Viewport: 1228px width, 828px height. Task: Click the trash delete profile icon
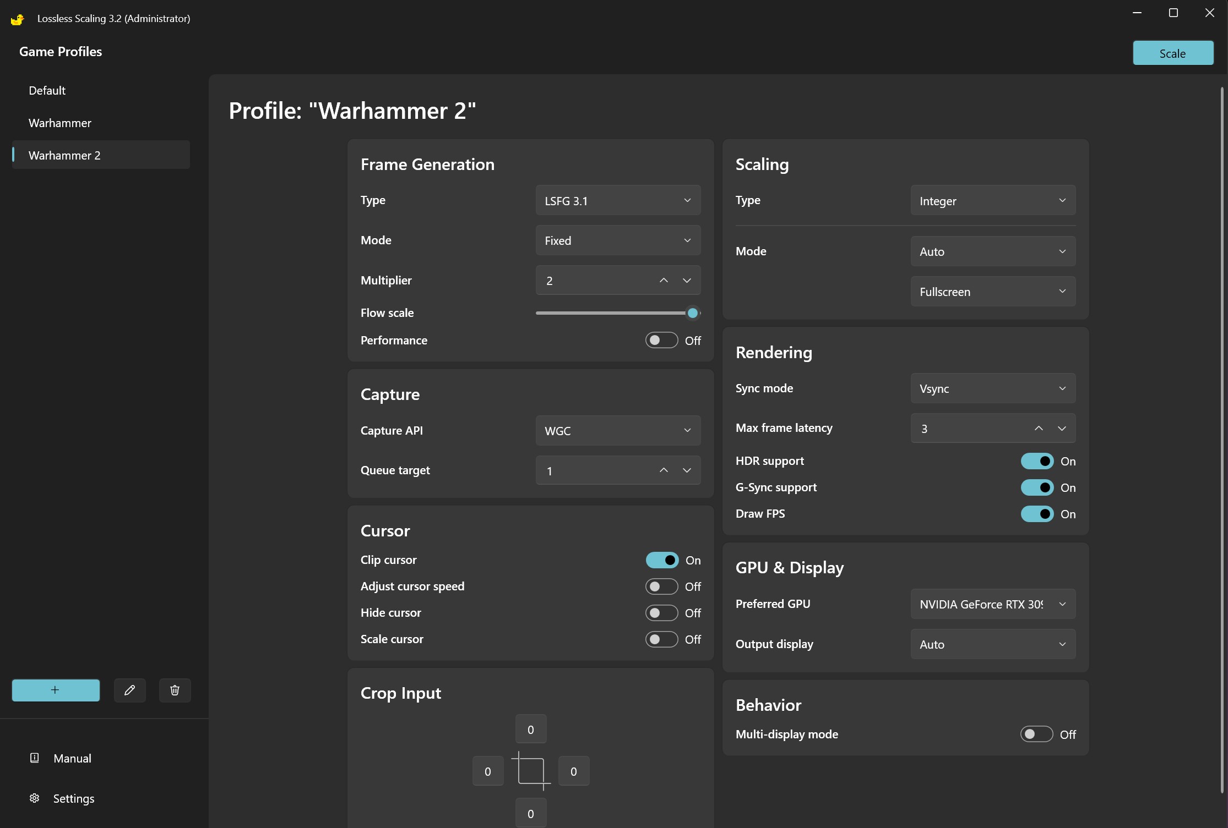[x=175, y=690]
